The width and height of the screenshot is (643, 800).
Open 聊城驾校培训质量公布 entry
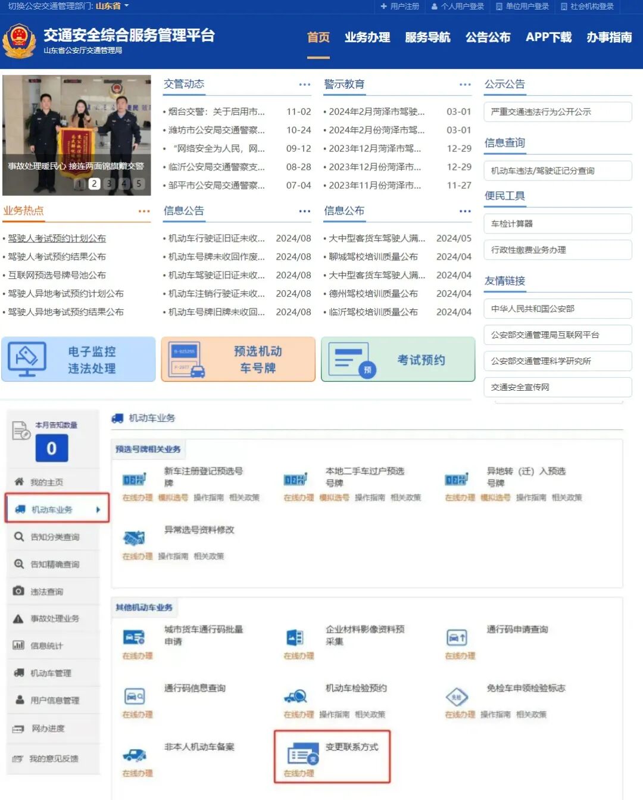coord(373,257)
